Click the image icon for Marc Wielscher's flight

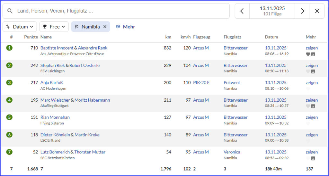313,106
